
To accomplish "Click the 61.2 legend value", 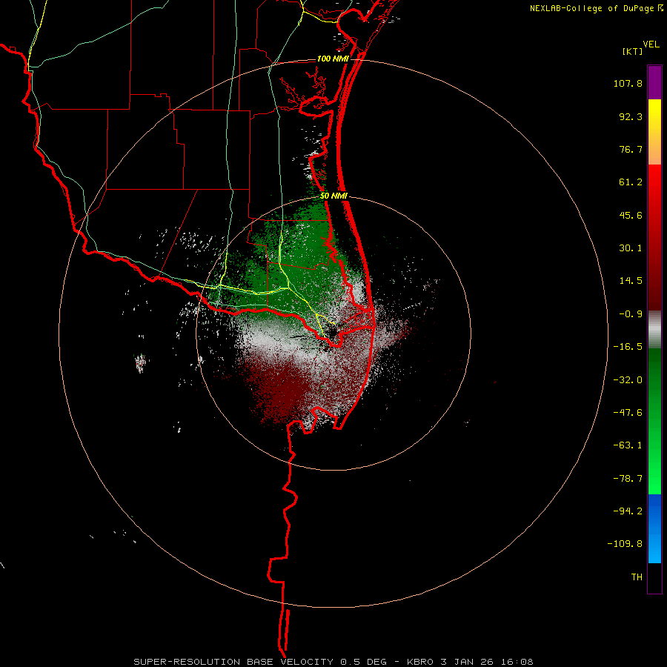I will coord(631,182).
